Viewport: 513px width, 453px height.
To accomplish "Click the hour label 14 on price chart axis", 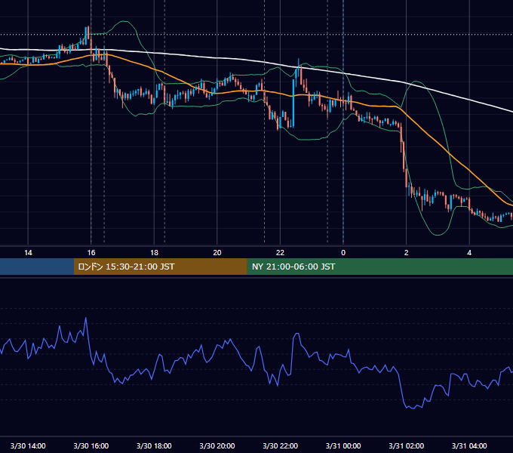I will tap(28, 253).
